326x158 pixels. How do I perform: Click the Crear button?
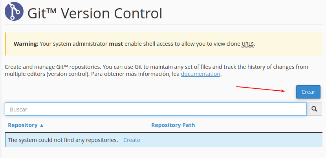(x=308, y=92)
